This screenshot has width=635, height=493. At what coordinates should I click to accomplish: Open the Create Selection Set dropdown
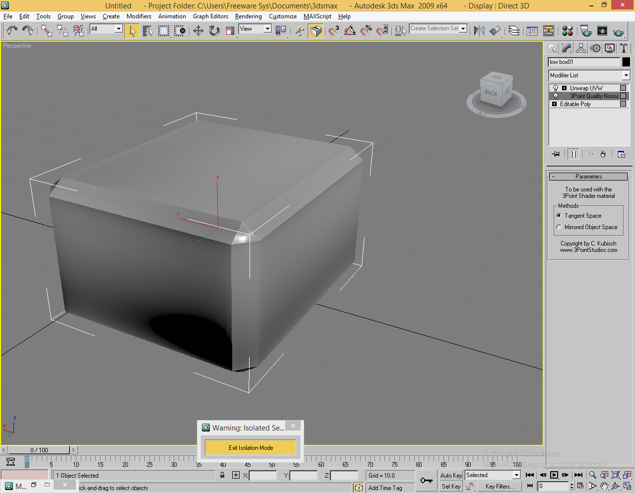click(x=438, y=29)
